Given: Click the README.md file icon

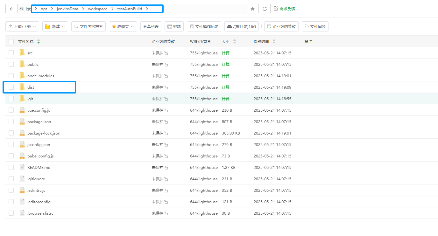Looking at the screenshot, I should click(x=22, y=167).
